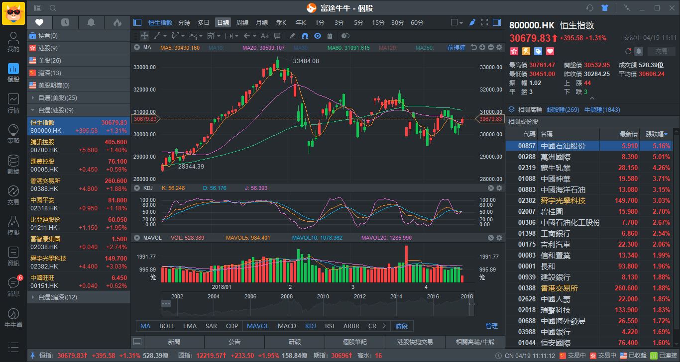Toggle the right side panel
680x362 pixels.
[x=497, y=22]
